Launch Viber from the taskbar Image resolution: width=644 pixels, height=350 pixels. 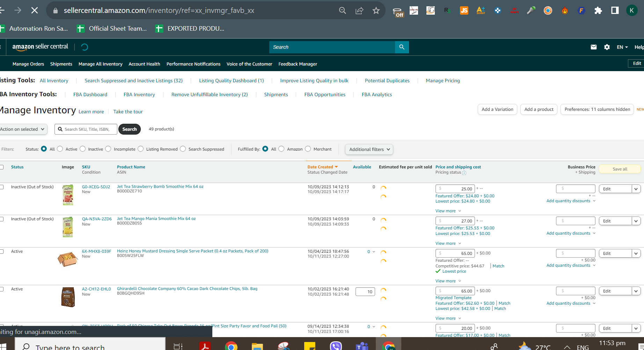336,346
